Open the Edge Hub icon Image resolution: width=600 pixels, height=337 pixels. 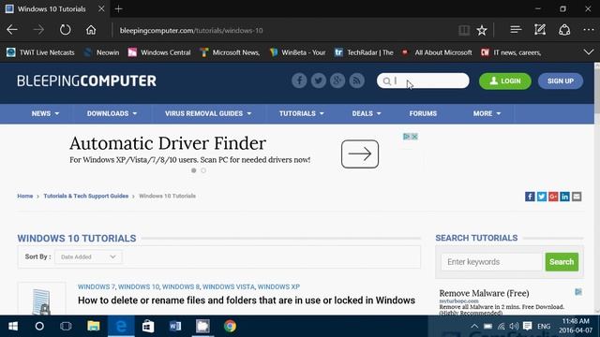coord(516,30)
